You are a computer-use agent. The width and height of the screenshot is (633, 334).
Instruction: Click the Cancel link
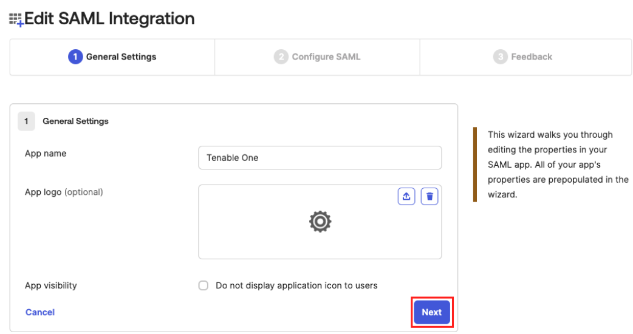coord(40,312)
